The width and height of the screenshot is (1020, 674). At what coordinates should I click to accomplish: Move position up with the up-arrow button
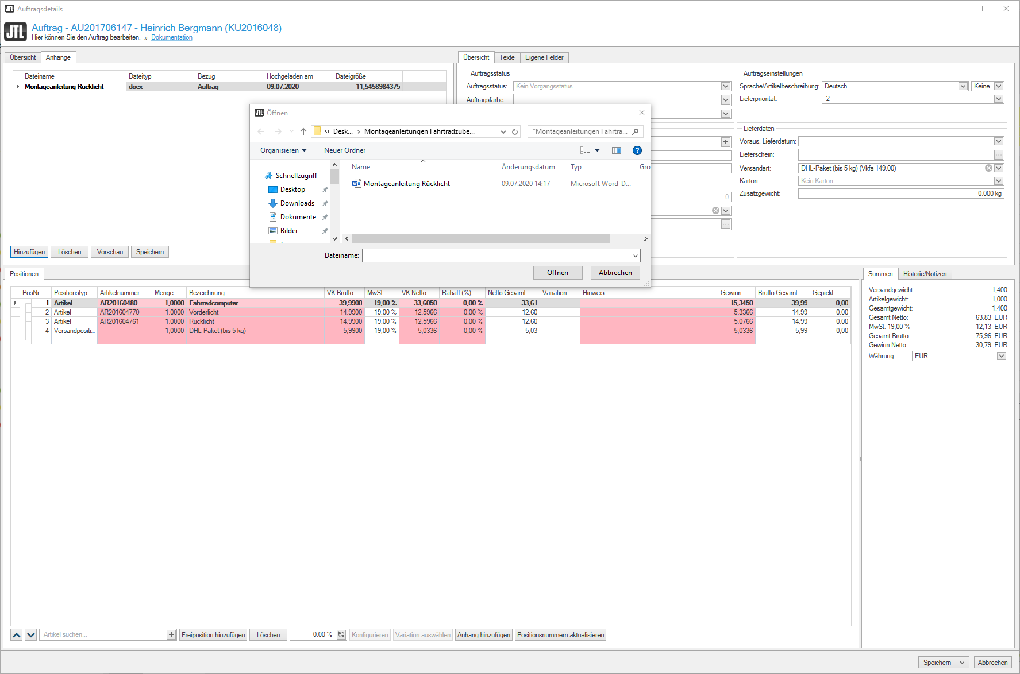(17, 634)
